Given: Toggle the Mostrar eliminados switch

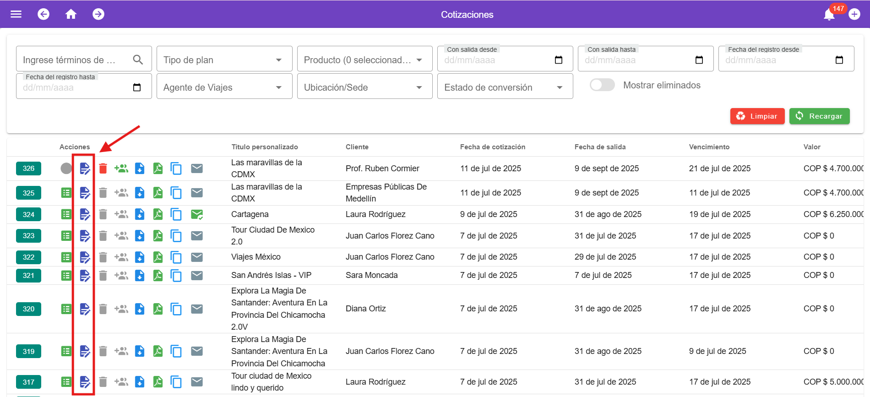Looking at the screenshot, I should (602, 85).
